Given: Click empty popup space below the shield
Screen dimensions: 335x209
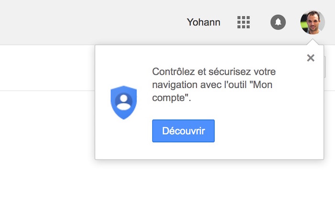Looking at the screenshot, I should point(124,141).
